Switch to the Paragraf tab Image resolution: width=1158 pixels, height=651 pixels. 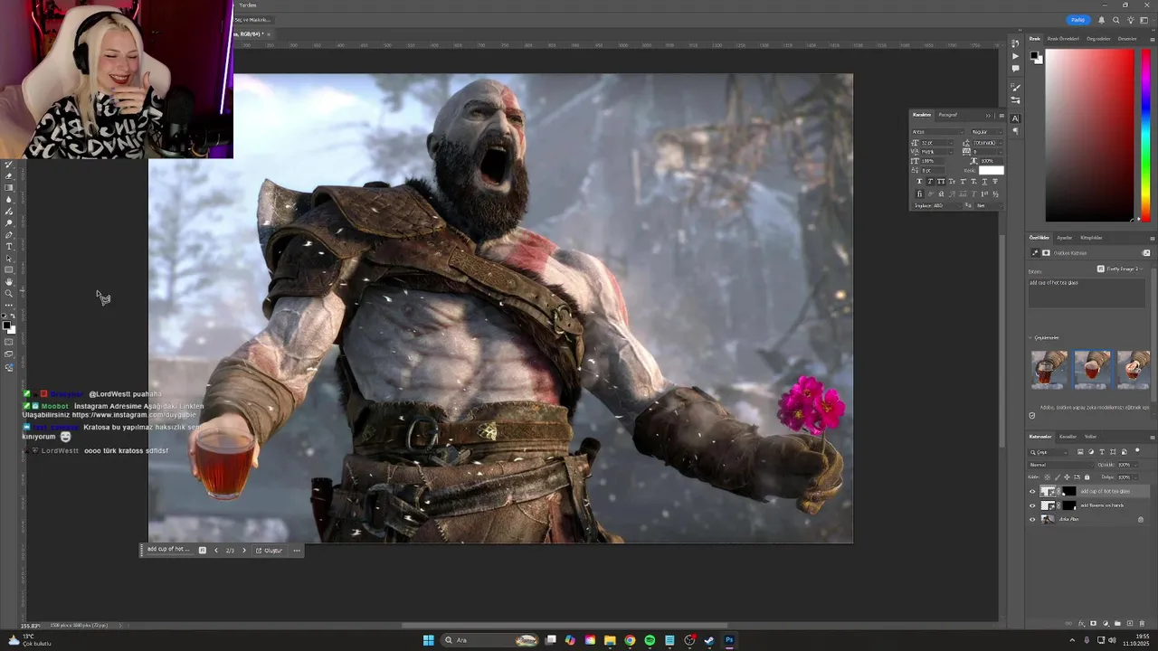pos(948,115)
